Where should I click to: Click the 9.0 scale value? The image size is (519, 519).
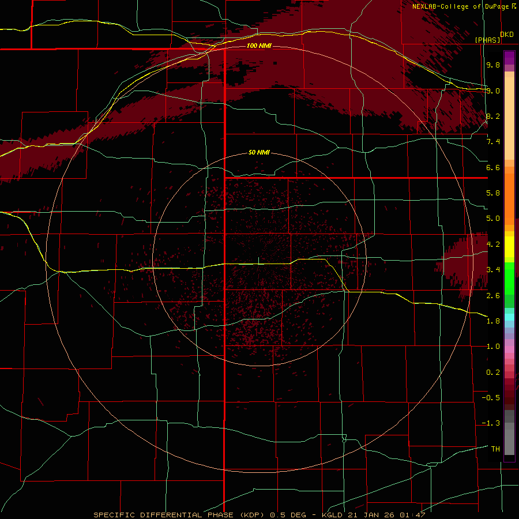click(493, 91)
